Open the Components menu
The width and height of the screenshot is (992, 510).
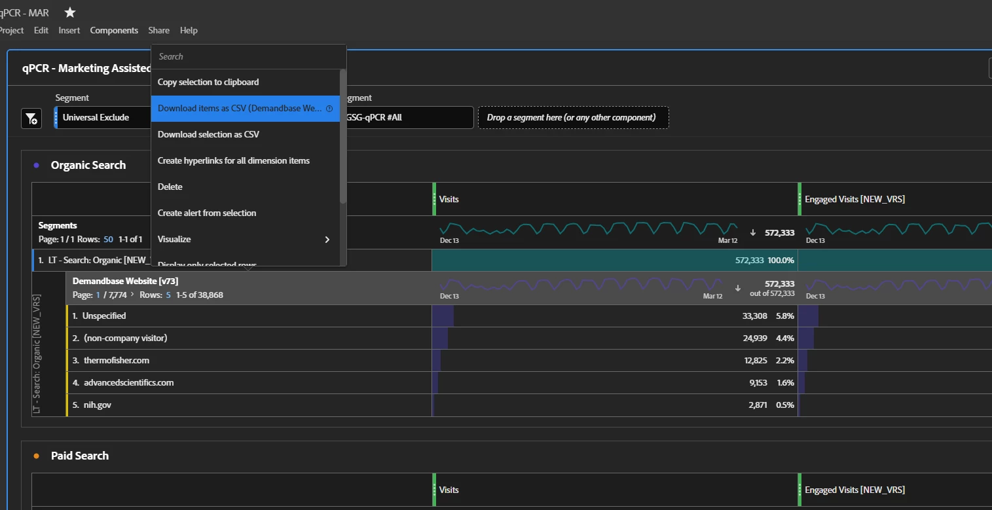114,30
